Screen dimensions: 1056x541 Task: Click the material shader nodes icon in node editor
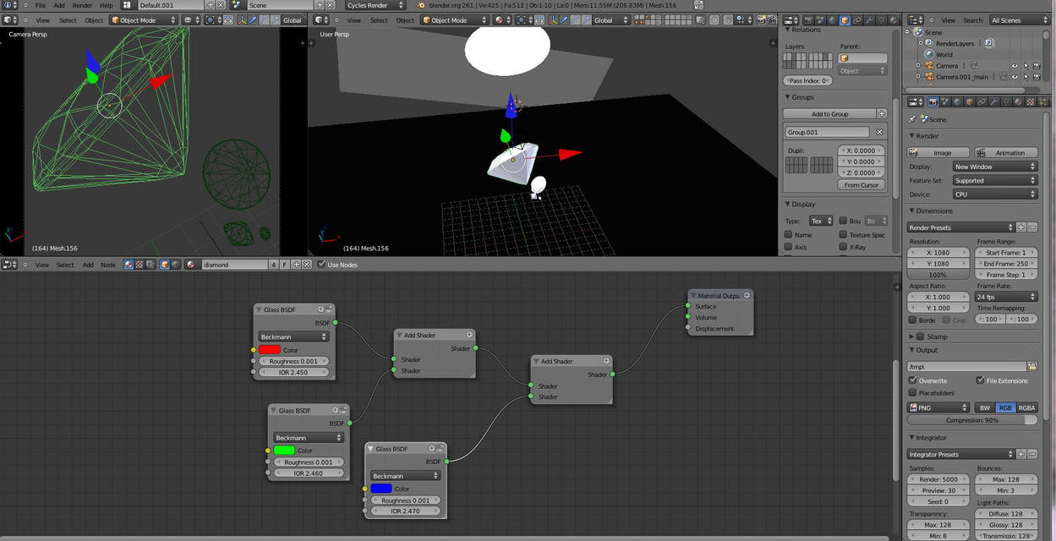[129, 265]
